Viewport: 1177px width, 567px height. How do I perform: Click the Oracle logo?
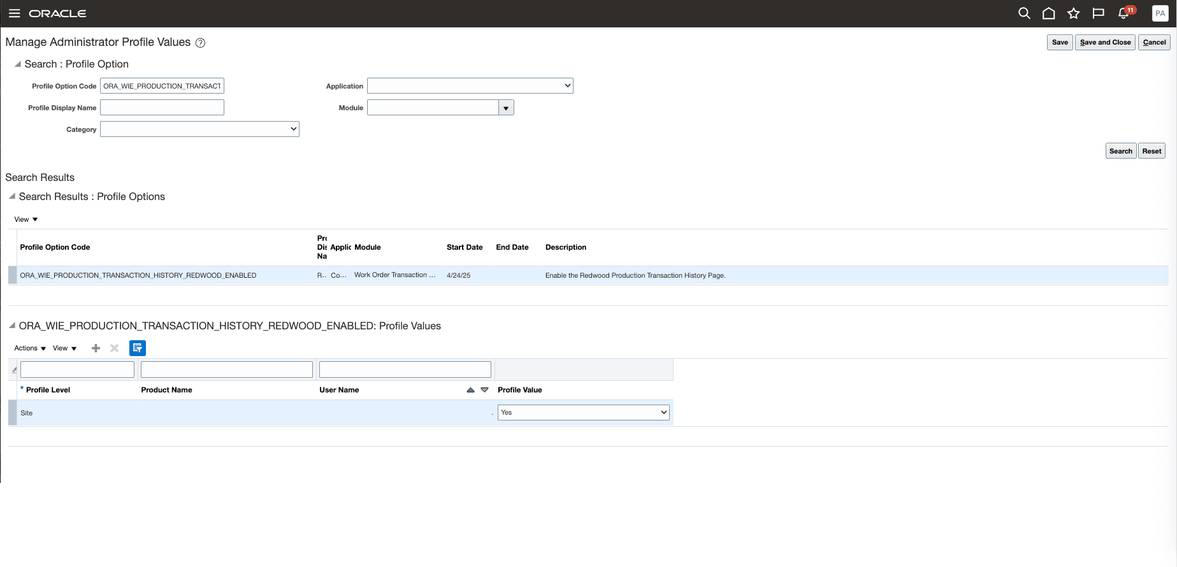57,13
